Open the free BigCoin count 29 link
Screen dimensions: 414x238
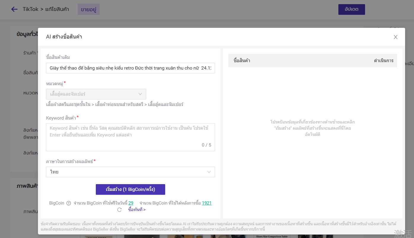[x=131, y=203]
